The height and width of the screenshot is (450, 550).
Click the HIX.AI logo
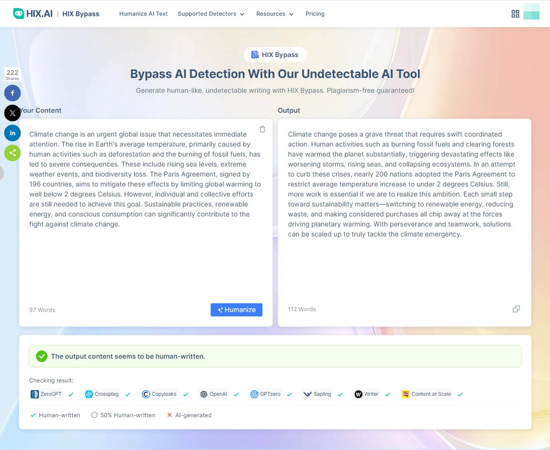[x=33, y=14]
